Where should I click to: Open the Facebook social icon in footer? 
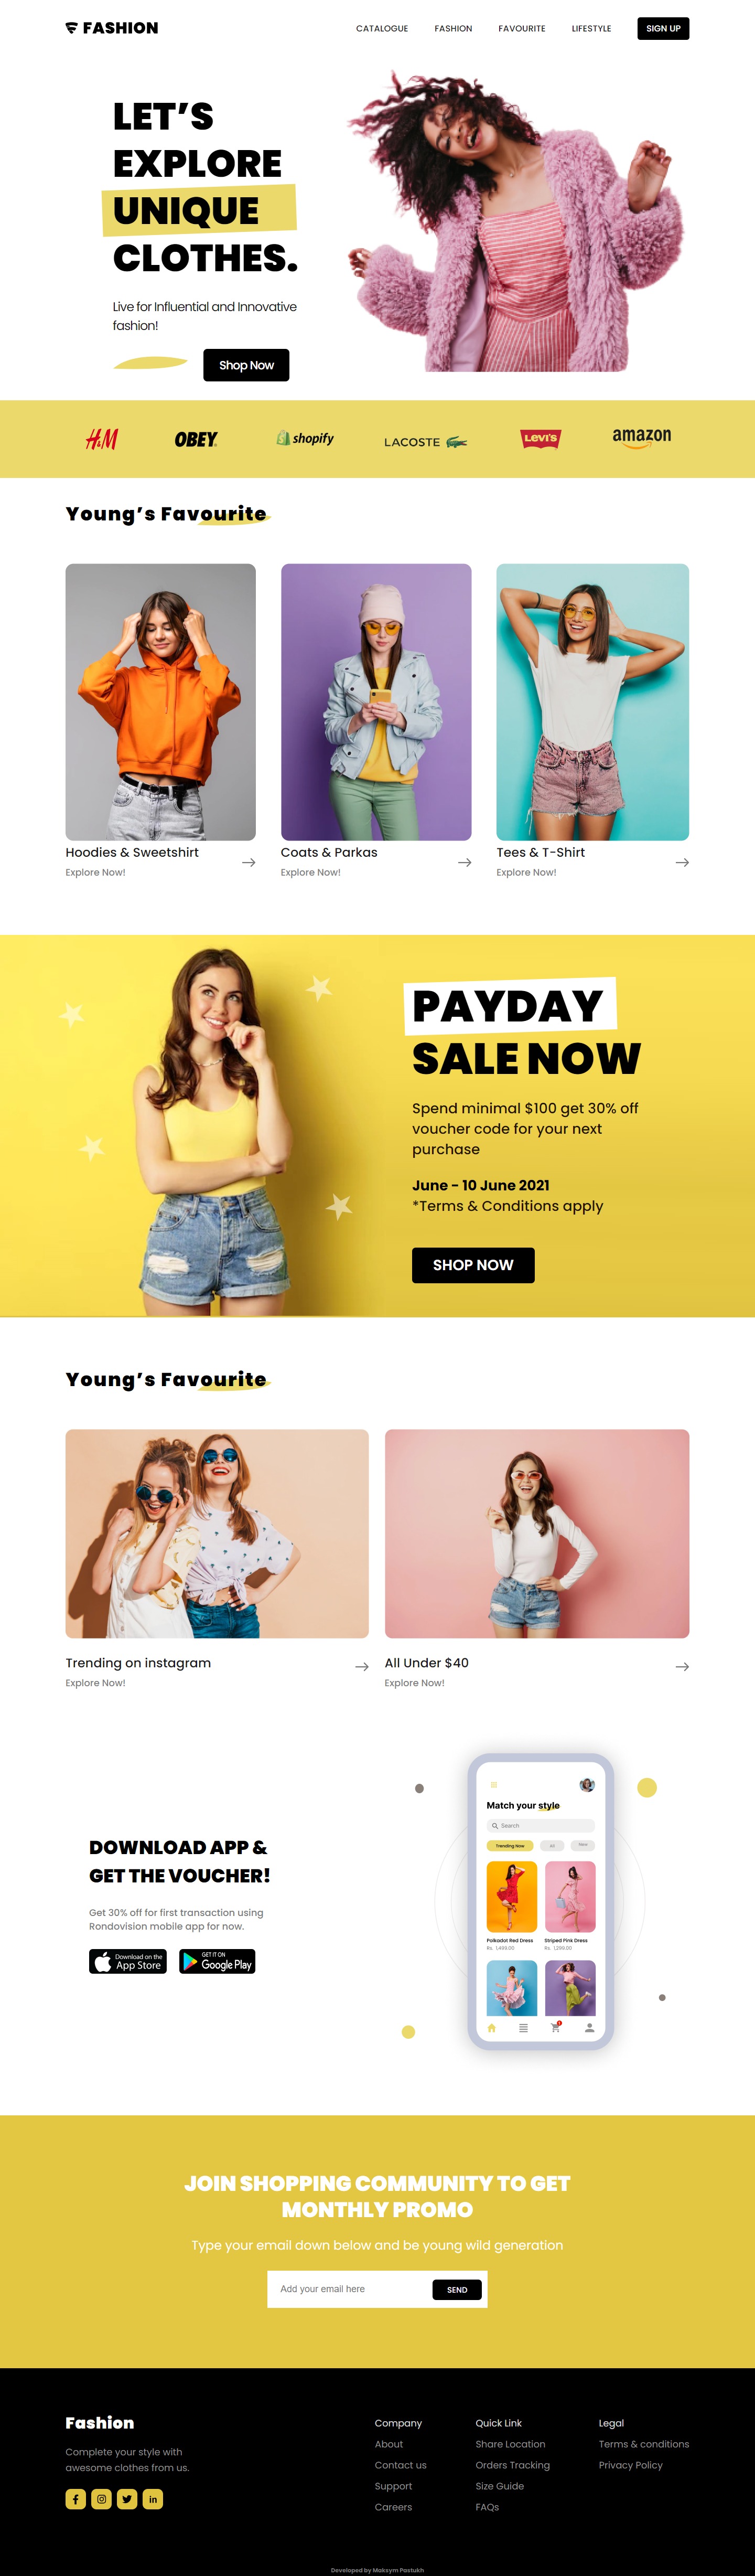point(76,2498)
